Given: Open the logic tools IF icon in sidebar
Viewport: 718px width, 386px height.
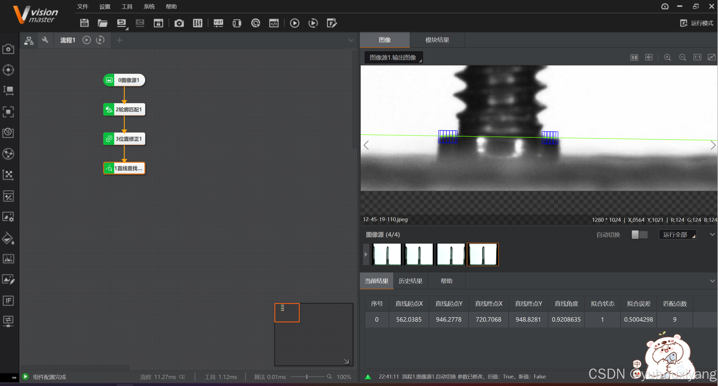Looking at the screenshot, I should 8,300.
